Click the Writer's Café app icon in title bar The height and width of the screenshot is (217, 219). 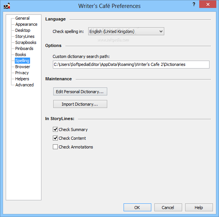(7, 6)
